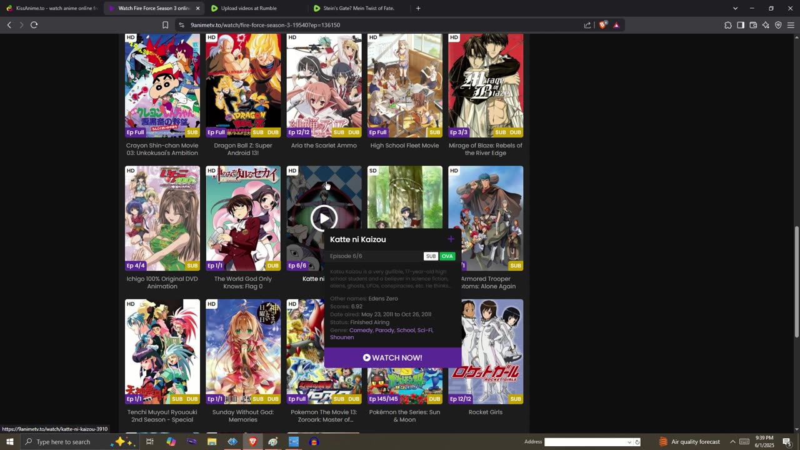Switch to the KissAnime.to tab
This screenshot has height=450, width=800.
[x=51, y=8]
